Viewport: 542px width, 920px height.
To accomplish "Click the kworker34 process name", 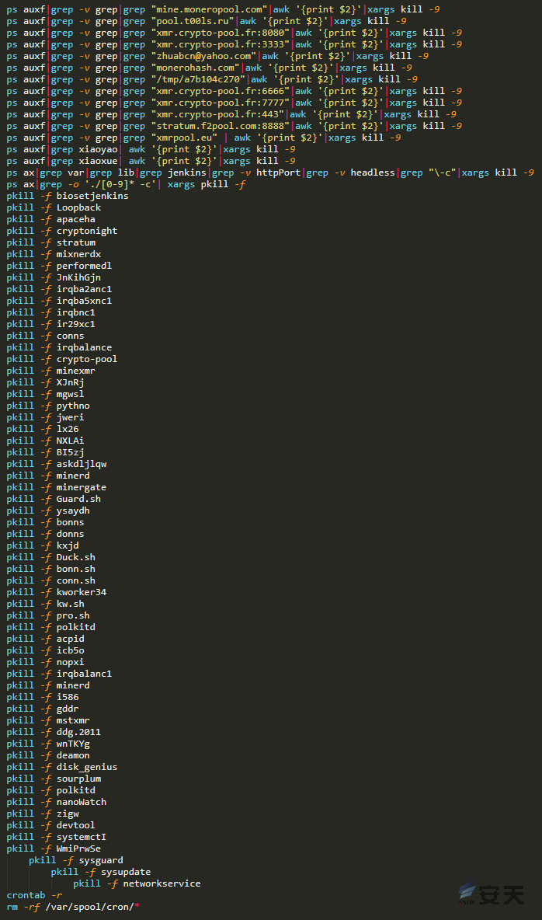I will pos(82,592).
